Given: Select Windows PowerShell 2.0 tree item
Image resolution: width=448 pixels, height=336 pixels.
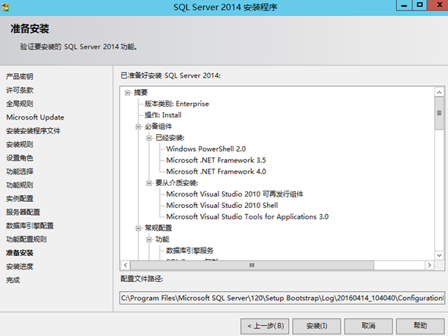Looking at the screenshot, I should (x=205, y=149).
